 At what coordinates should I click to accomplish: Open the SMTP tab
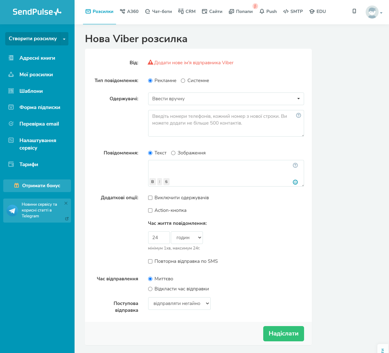click(293, 11)
